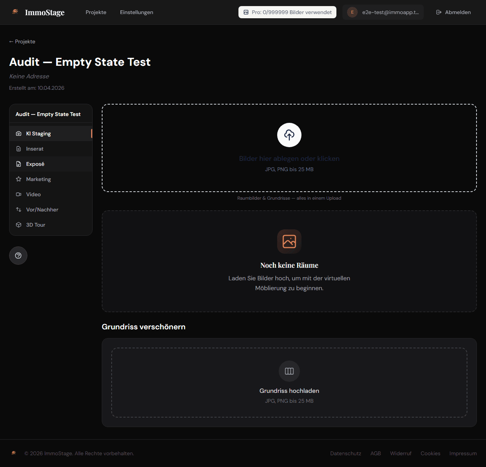Click the round help question mark icon
Screen dimensions: 486x467
click(18, 256)
